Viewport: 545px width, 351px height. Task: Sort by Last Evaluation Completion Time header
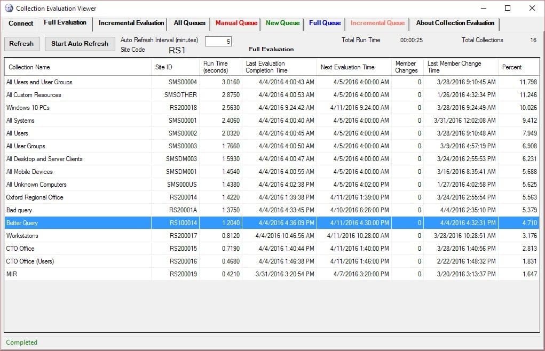click(280, 67)
